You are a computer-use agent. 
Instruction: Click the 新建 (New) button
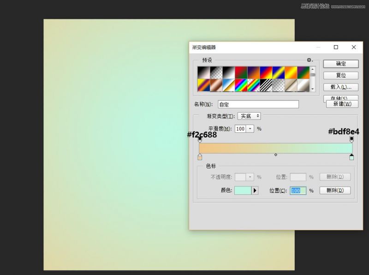[342, 104]
